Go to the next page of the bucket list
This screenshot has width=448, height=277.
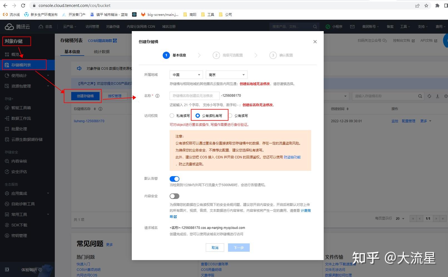[x=437, y=219]
